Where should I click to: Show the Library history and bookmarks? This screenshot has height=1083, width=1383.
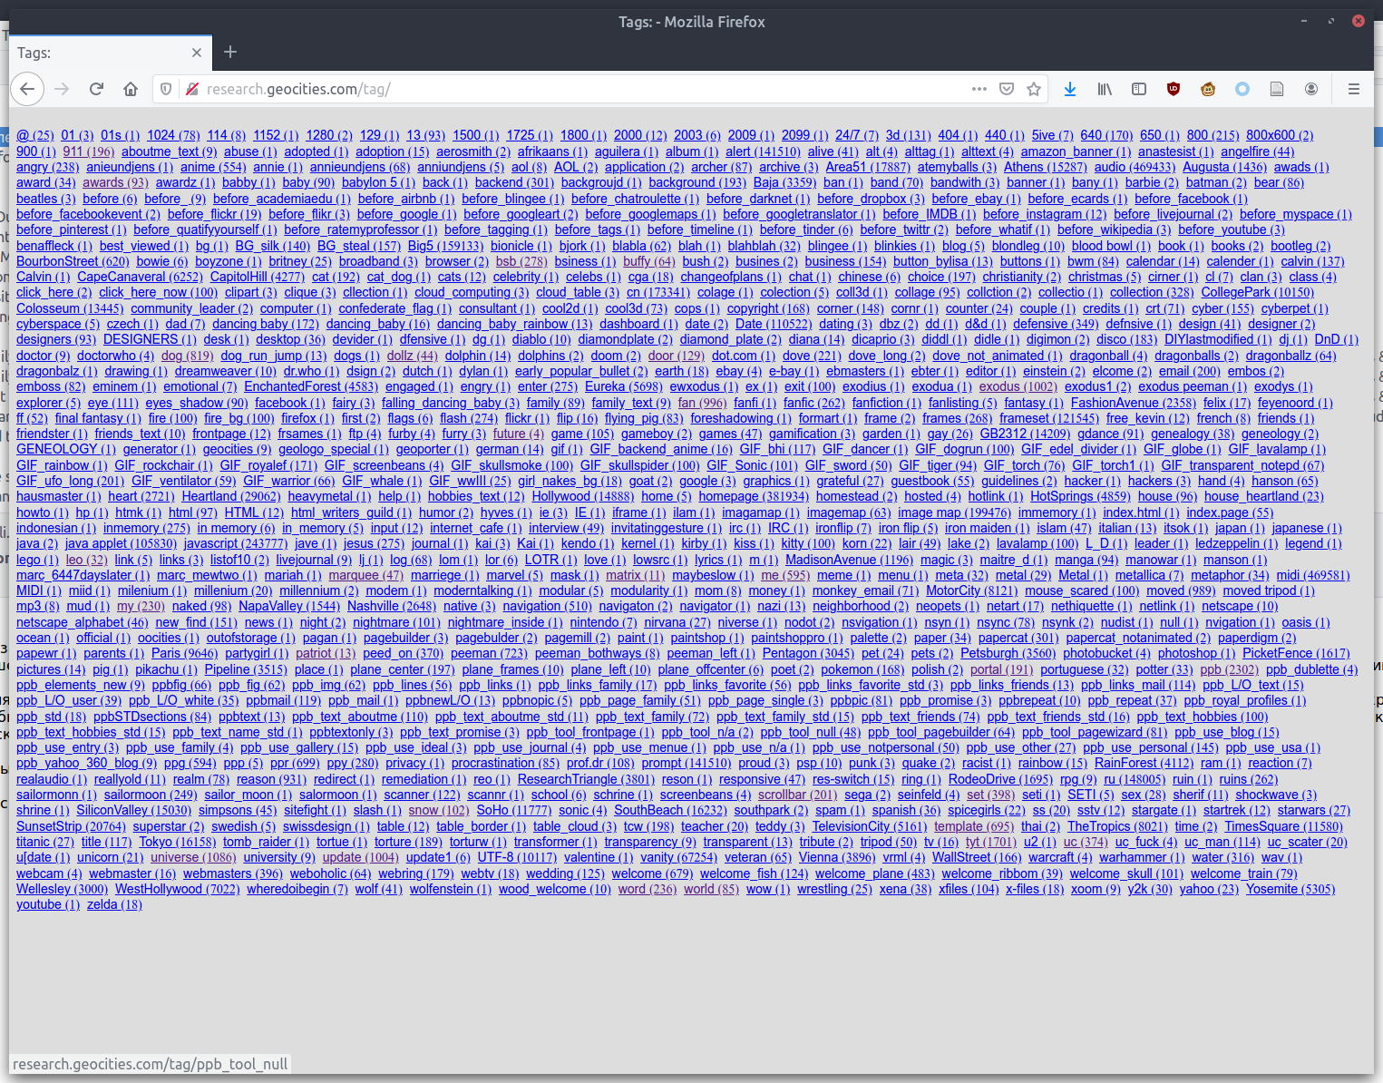click(x=1105, y=89)
